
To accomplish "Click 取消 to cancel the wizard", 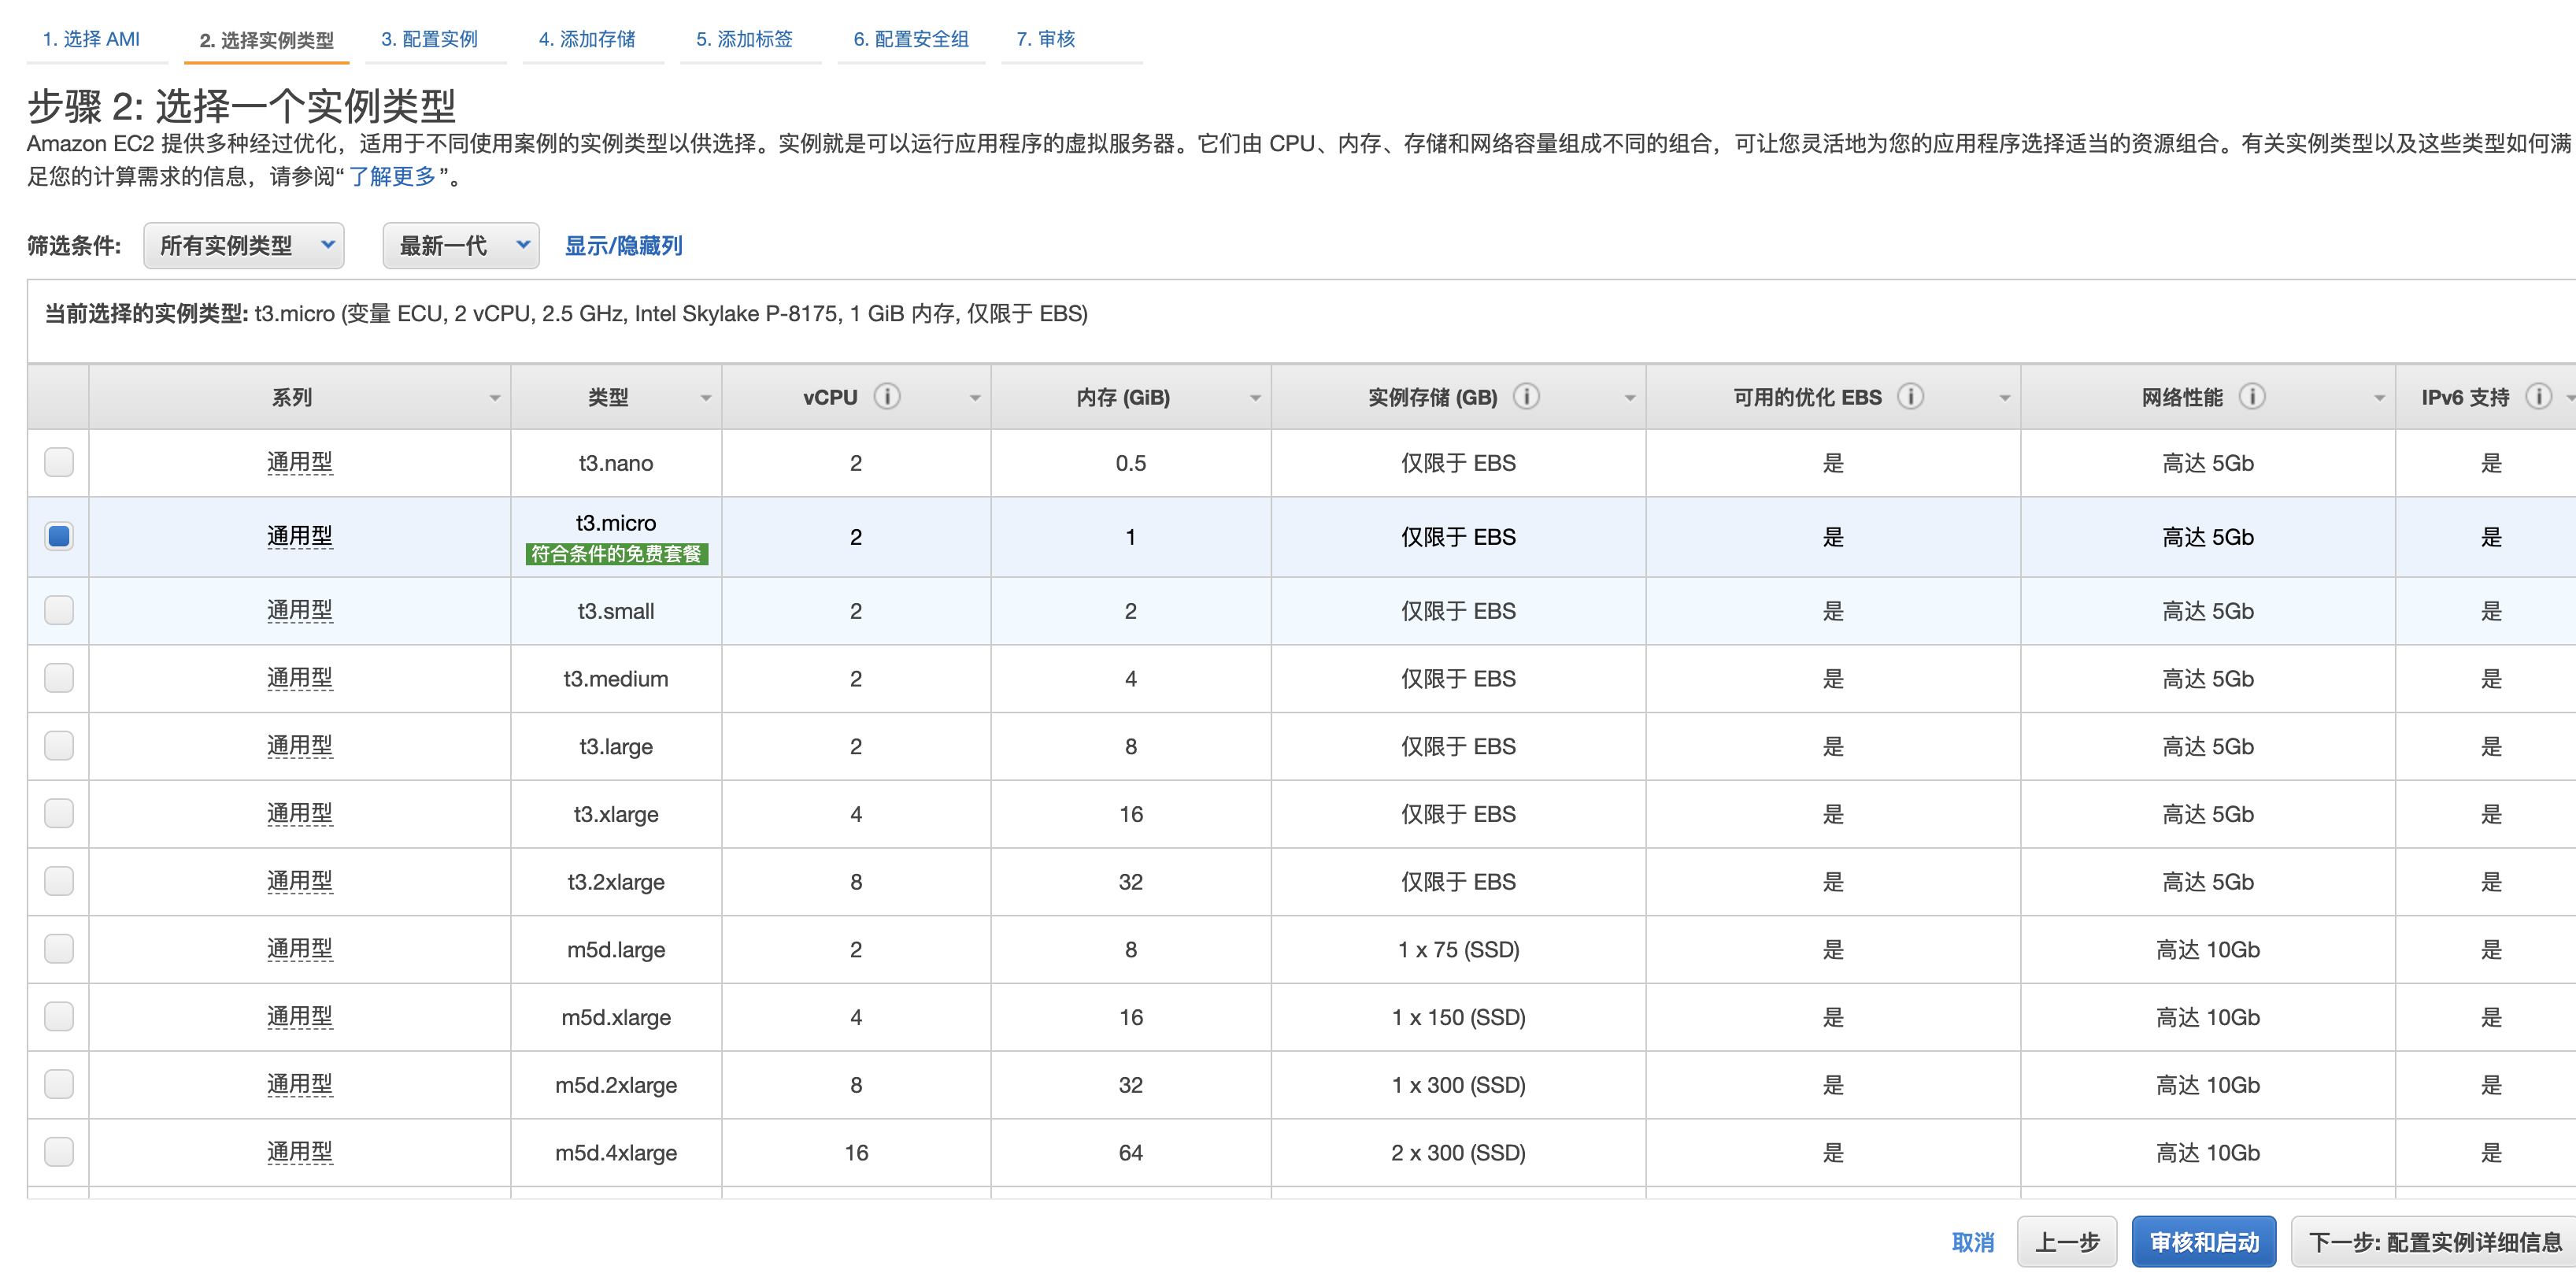I will [x=1972, y=1241].
